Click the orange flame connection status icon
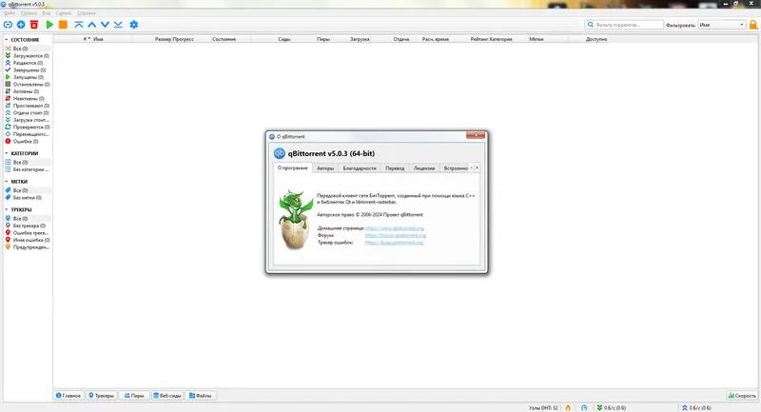This screenshot has height=412, width=761. [x=568, y=408]
